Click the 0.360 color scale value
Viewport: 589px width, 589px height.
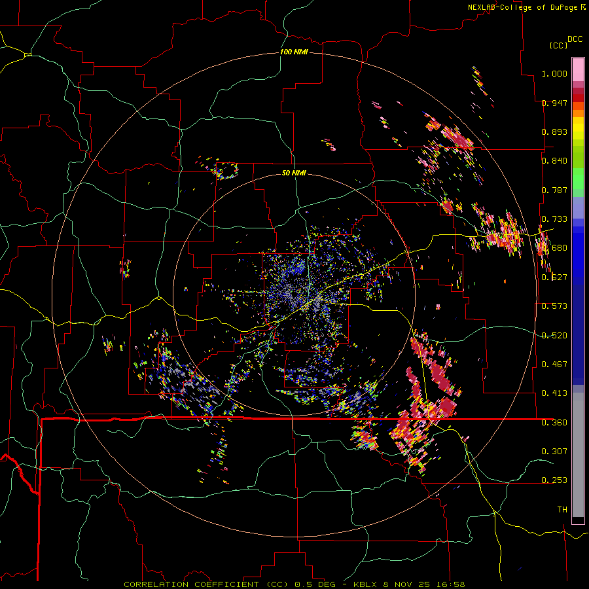[x=554, y=423]
